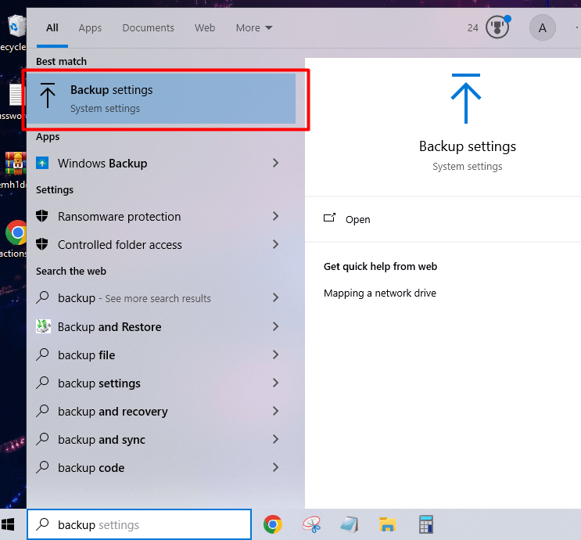
Task: Click the Recycle Bin desktop icon
Action: (16, 26)
